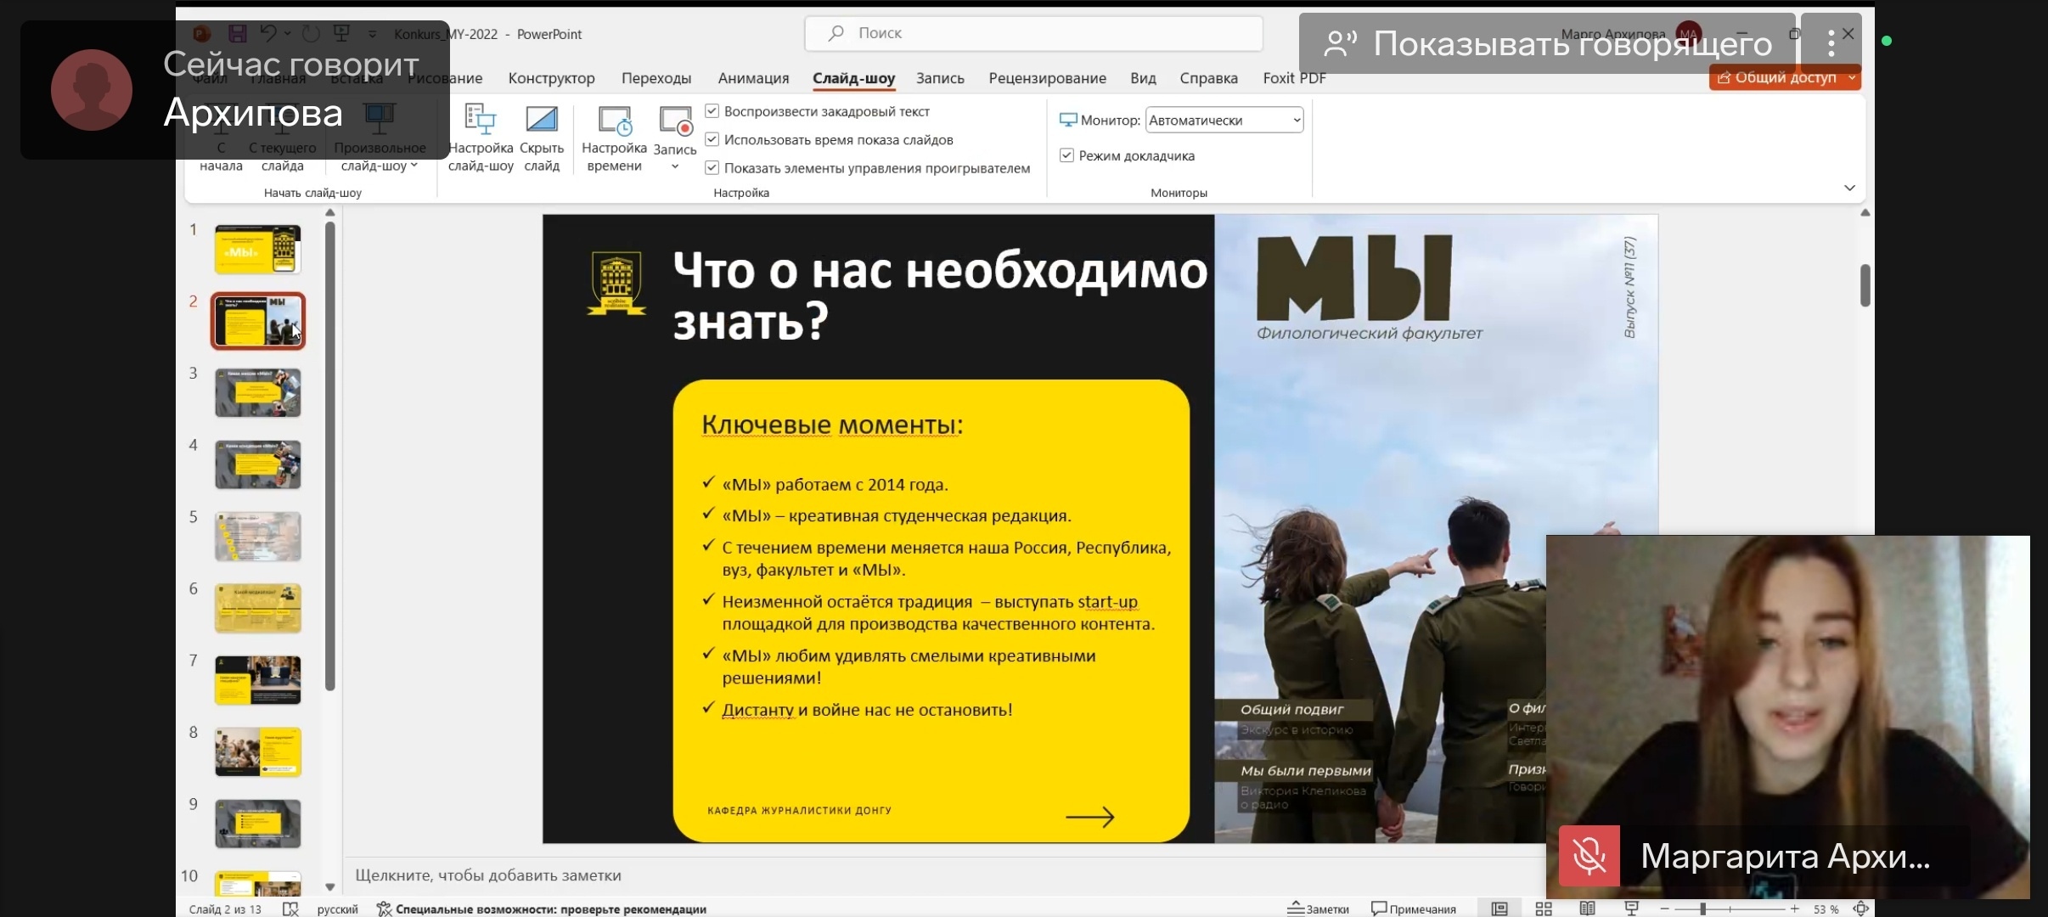The height and width of the screenshot is (917, 2048).
Task: Open the Монитор Автоматически dropdown
Action: (x=1224, y=120)
